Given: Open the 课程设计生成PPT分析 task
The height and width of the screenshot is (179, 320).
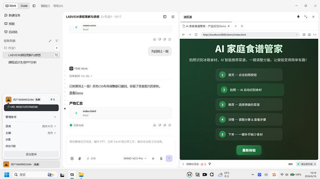Looking at the screenshot, I should click(x=22, y=62).
